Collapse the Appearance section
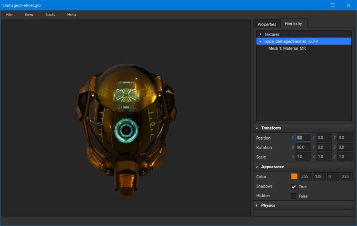The width and height of the screenshot is (357, 226). 257,167
